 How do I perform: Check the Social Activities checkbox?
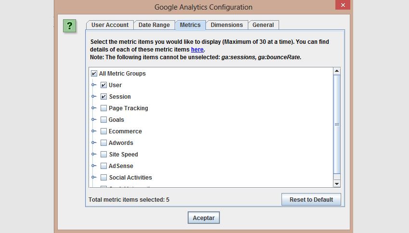pos(103,177)
